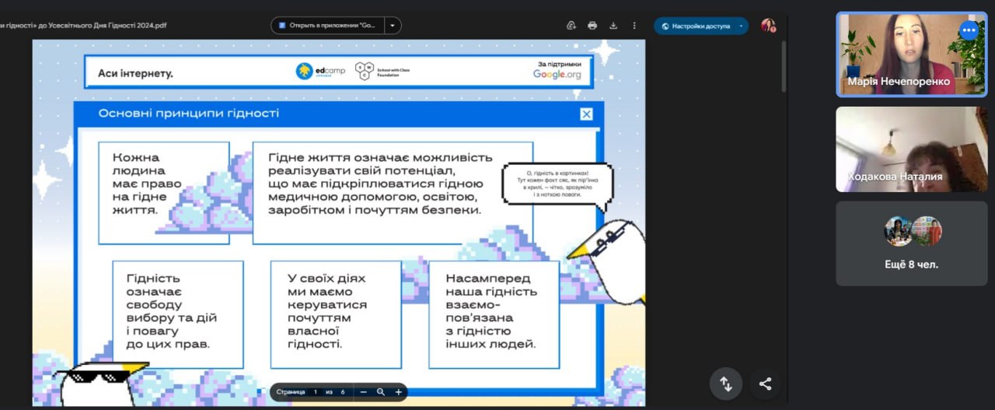This screenshot has width=995, height=410.
Task: Print the PDF document
Action: tap(592, 26)
